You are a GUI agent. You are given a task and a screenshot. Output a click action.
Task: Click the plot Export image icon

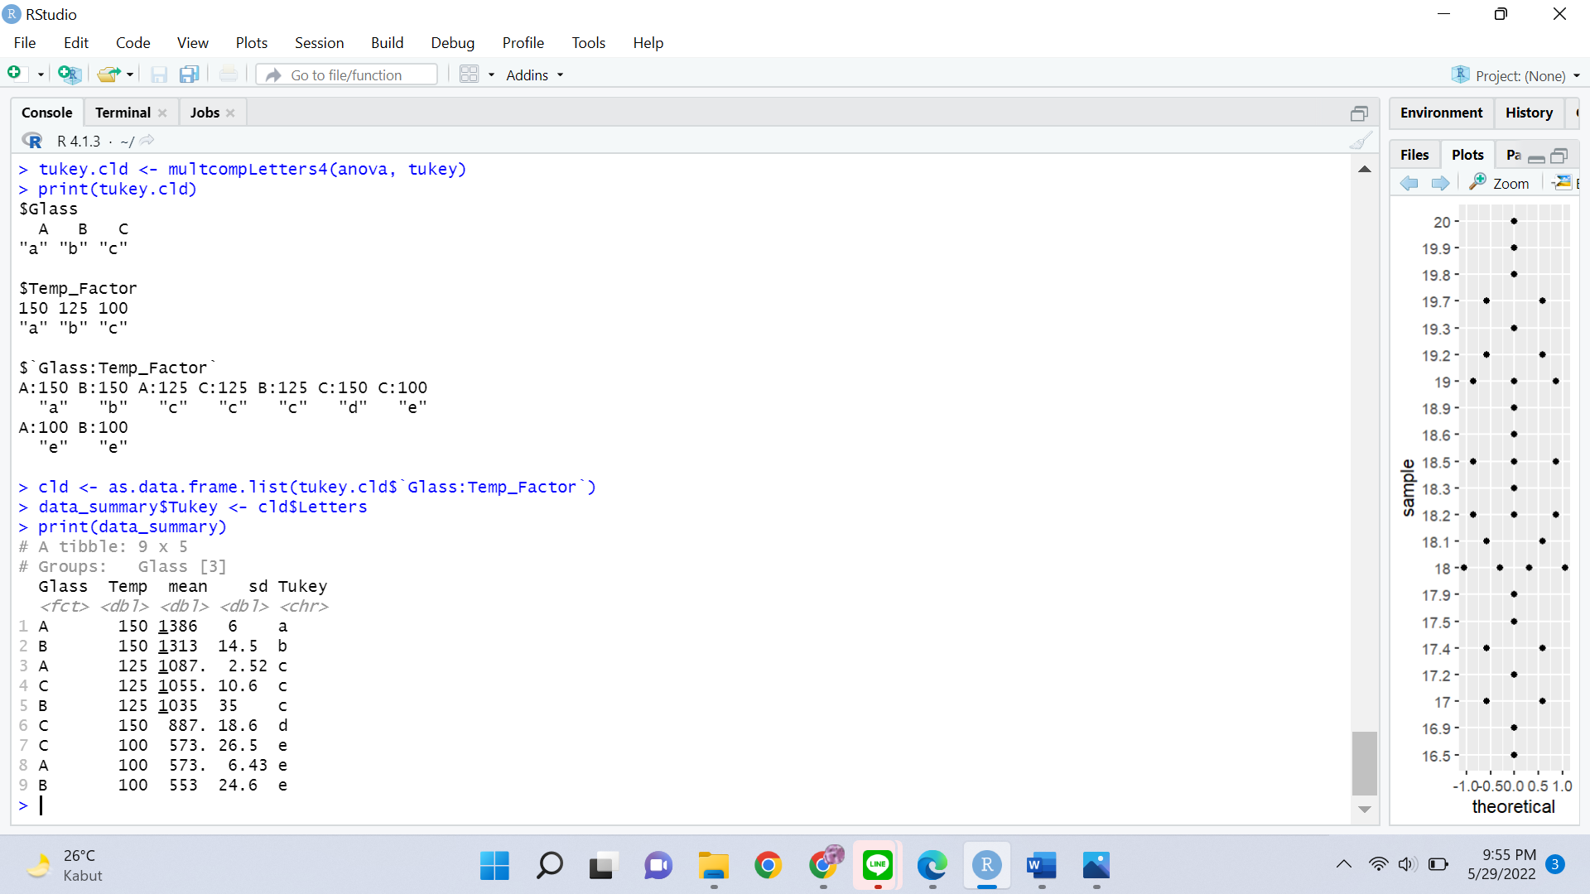click(1562, 183)
